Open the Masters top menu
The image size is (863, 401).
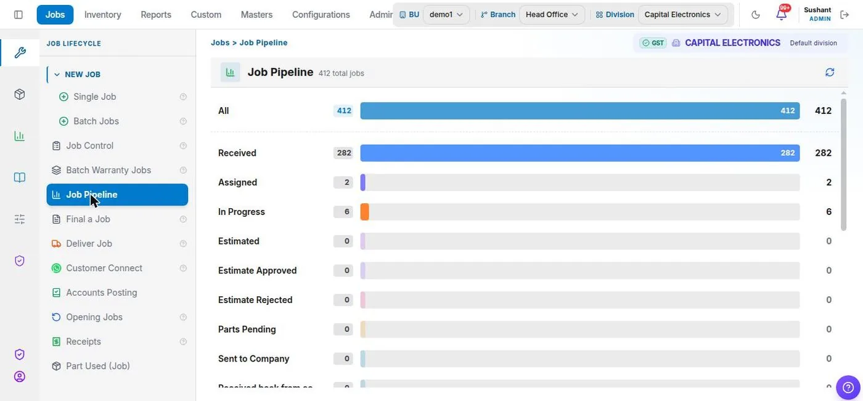(256, 15)
